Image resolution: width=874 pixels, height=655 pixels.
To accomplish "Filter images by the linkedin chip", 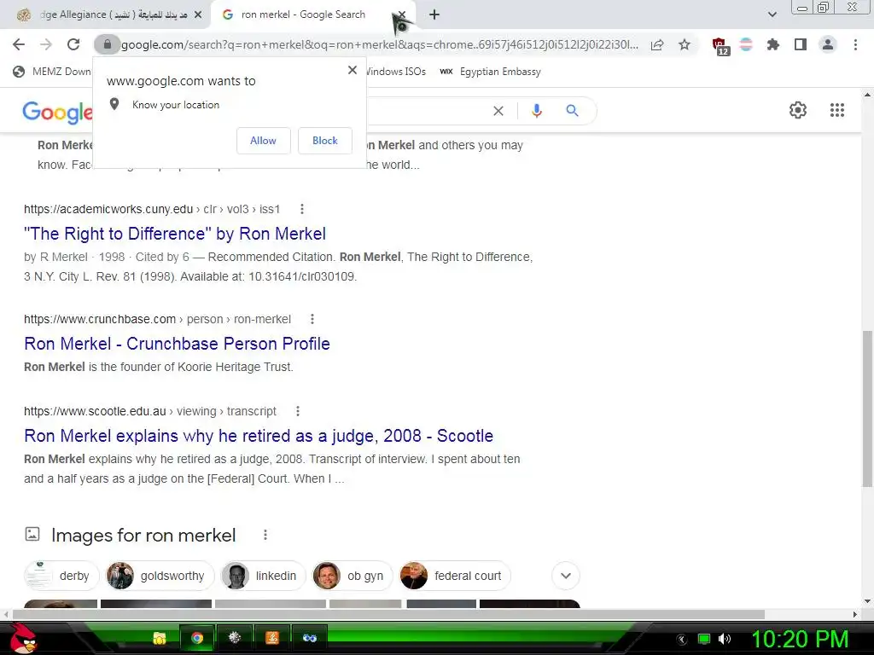I will tap(263, 576).
